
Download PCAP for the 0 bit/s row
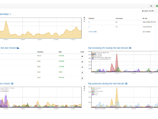click(82, 73)
